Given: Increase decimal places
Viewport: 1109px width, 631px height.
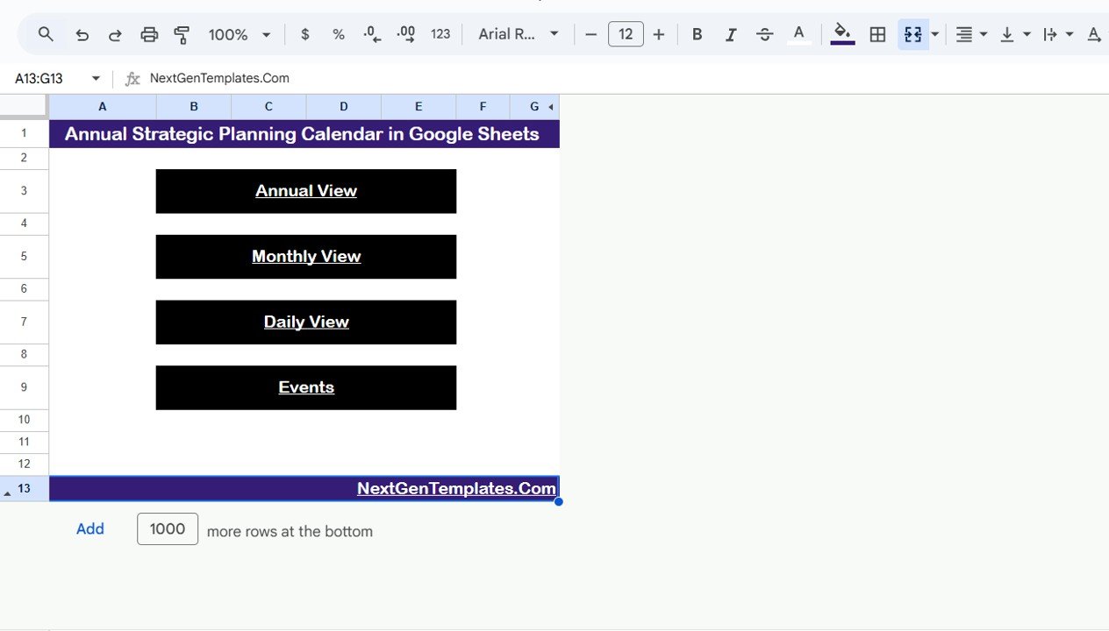Looking at the screenshot, I should (404, 34).
